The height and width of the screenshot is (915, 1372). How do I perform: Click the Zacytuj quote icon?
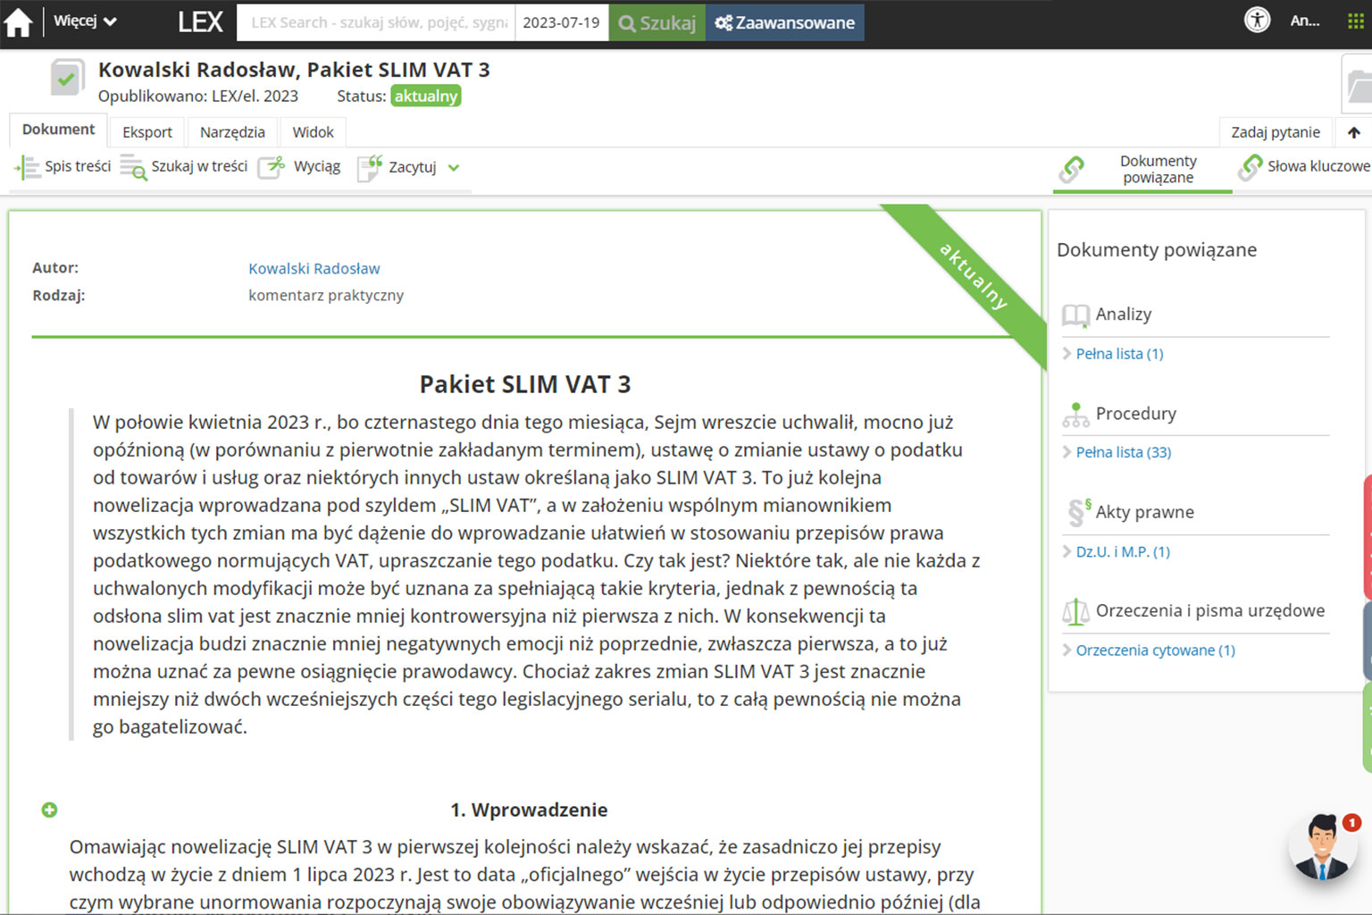coord(369,167)
